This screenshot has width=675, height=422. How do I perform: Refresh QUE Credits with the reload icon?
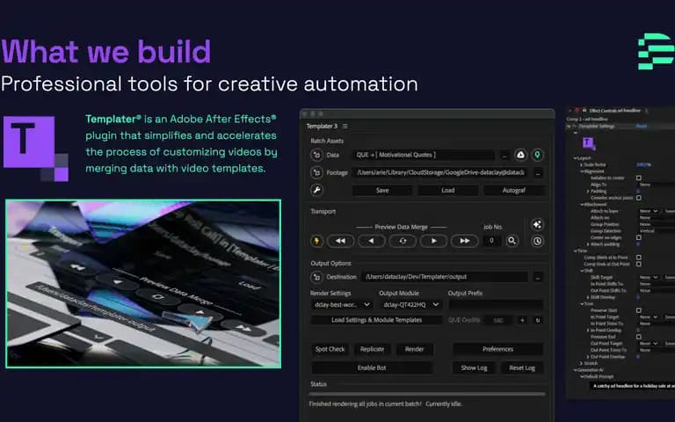tap(538, 320)
